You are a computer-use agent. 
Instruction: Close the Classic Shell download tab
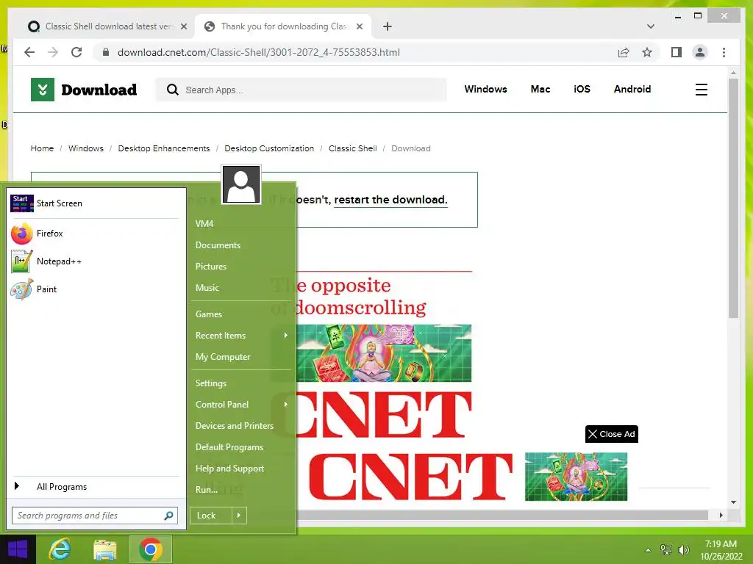point(183,26)
